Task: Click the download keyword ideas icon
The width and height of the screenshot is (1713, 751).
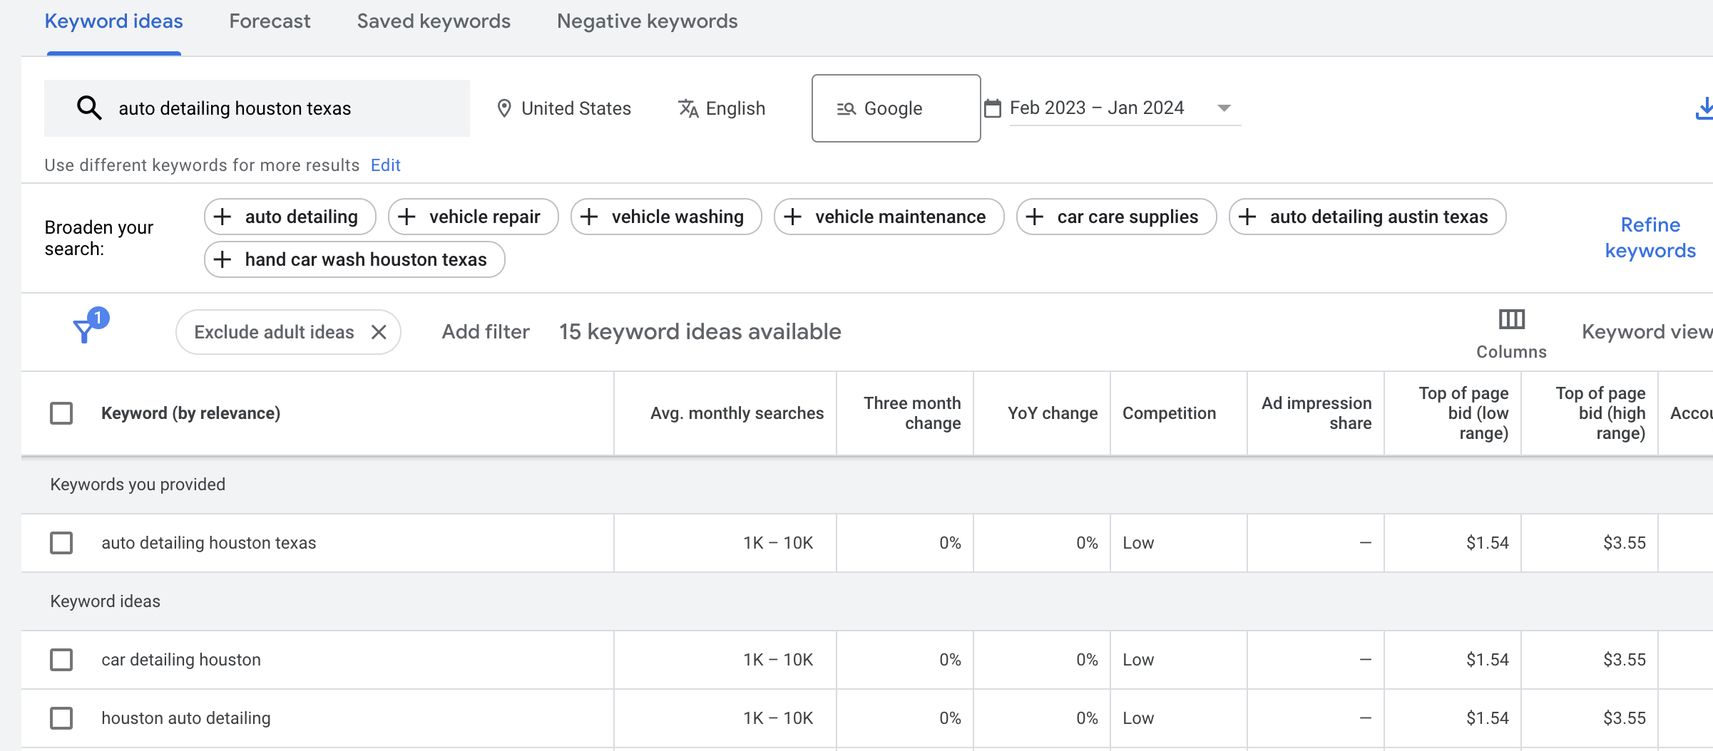Action: [x=1703, y=108]
